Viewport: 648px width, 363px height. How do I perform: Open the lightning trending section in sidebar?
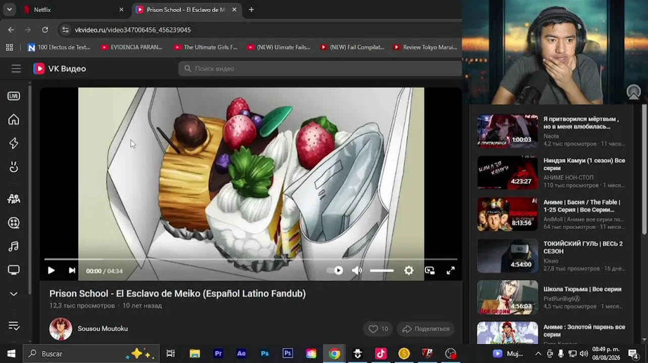[14, 143]
